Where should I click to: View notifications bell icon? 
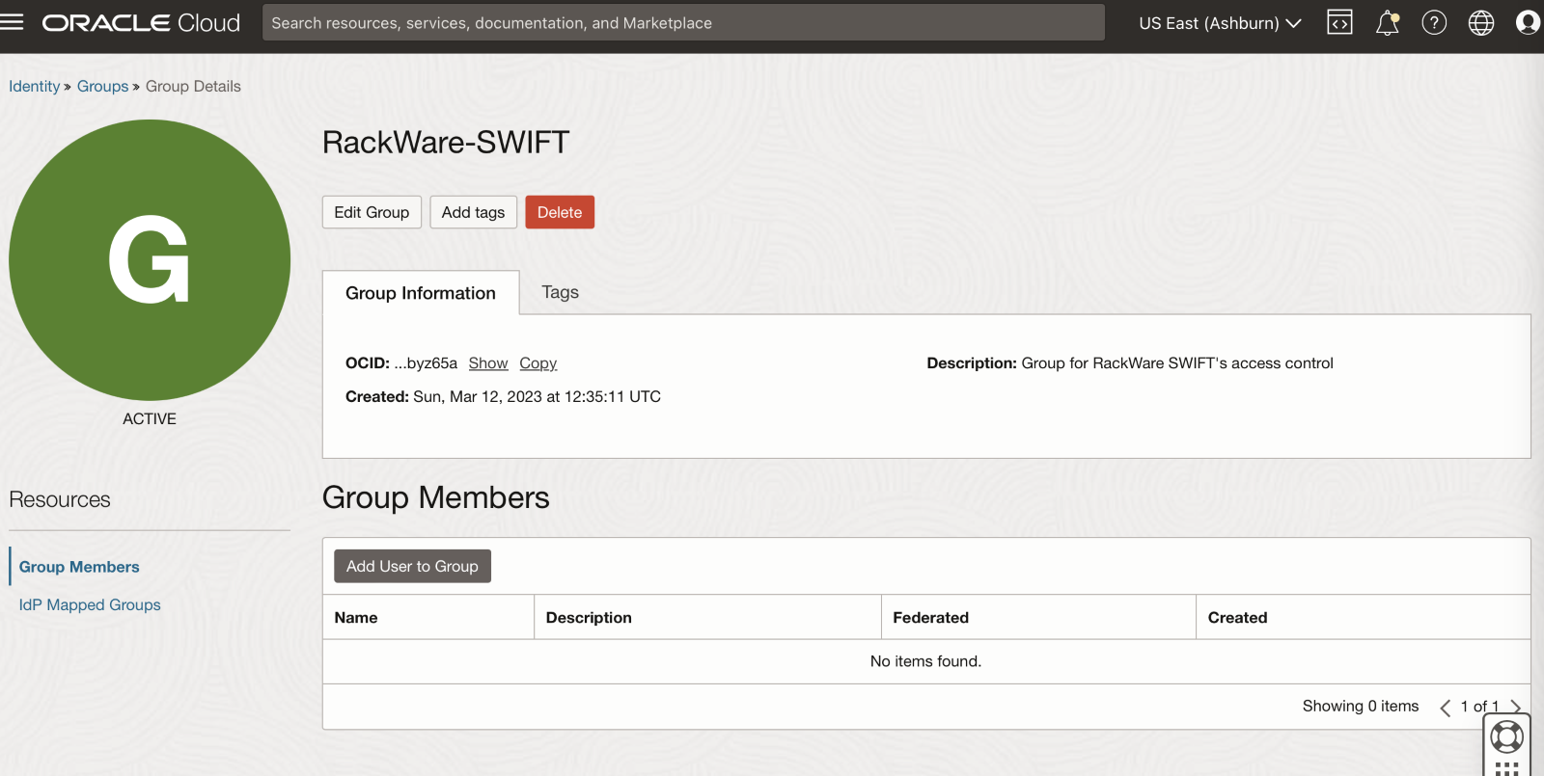1388,22
